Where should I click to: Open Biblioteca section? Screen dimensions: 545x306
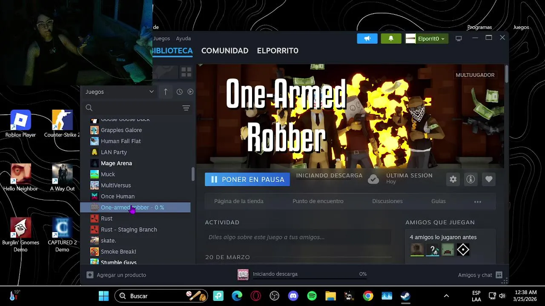(173, 51)
